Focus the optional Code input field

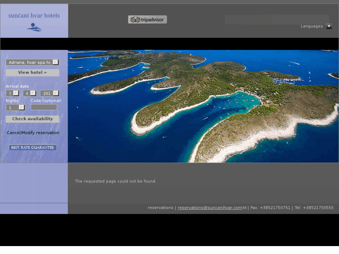pyautogui.click(x=44, y=107)
